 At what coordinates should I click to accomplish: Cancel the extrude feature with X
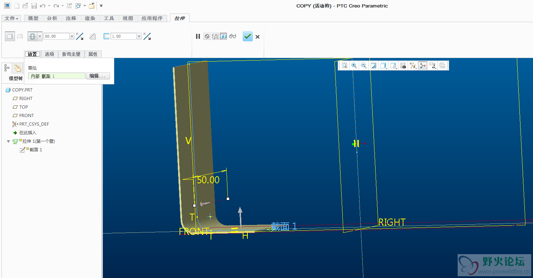point(258,37)
